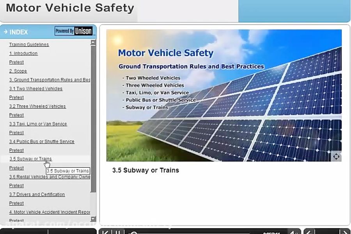This screenshot has width=351, height=234.
Task: Open the Training Guidelines section
Action: pos(28,44)
